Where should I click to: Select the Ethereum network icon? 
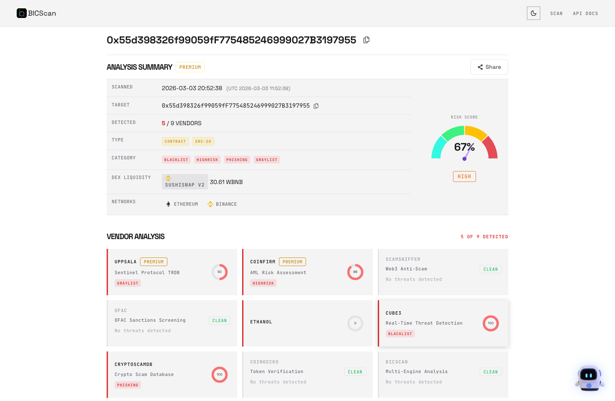coord(168,204)
